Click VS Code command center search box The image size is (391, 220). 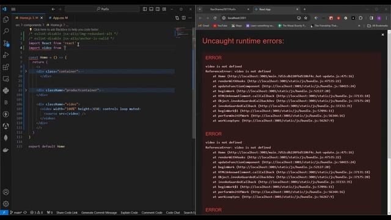click(x=102, y=9)
